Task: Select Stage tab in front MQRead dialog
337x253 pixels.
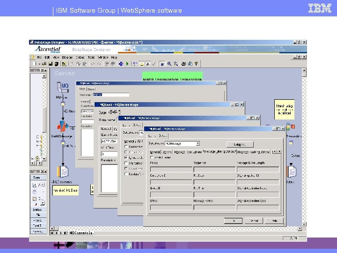Action: tap(152, 136)
